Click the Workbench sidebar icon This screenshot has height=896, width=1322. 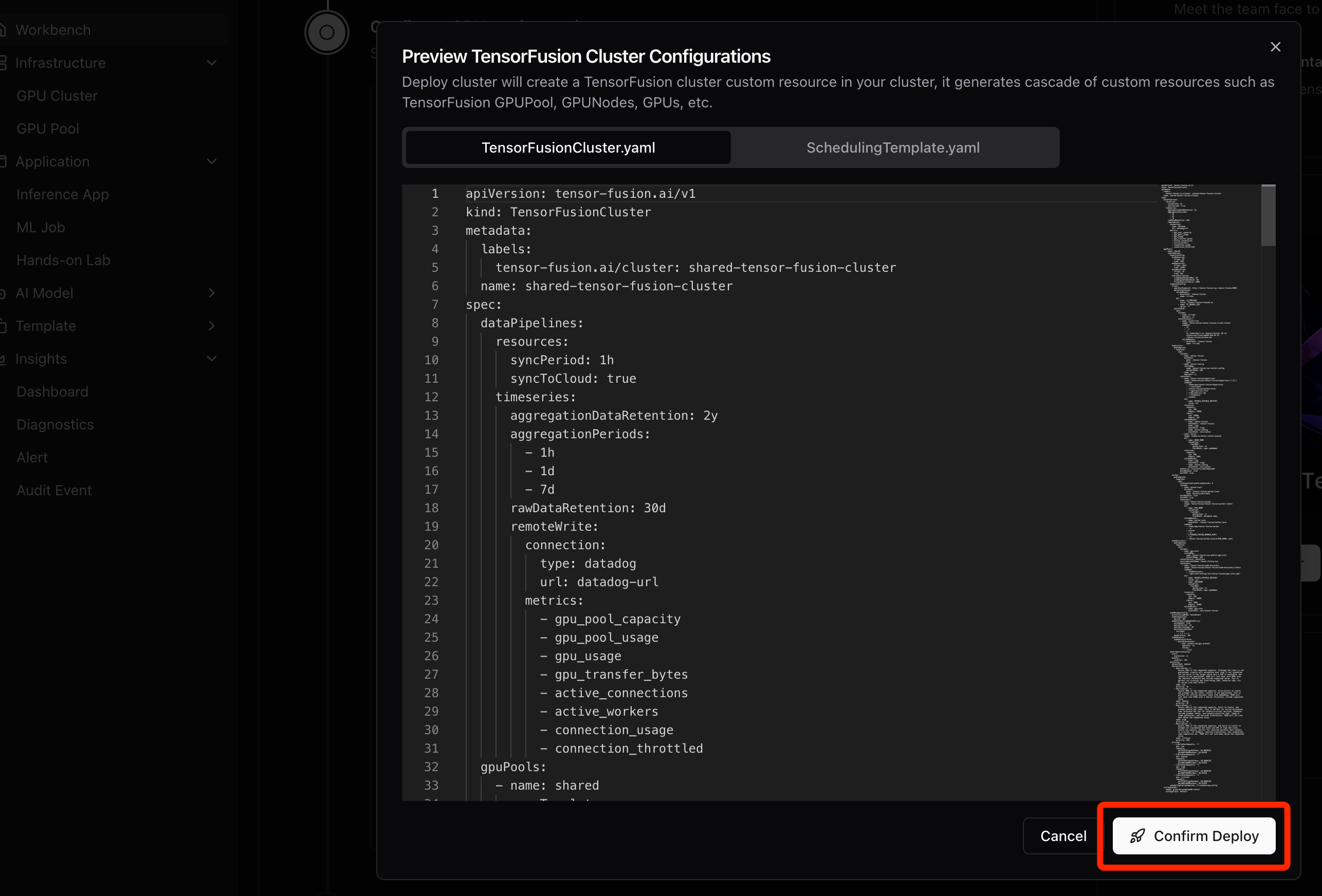pos(2,30)
